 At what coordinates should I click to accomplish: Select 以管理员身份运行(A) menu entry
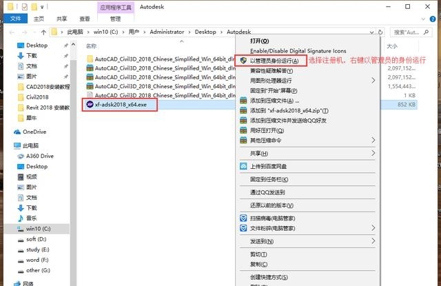click(274, 61)
